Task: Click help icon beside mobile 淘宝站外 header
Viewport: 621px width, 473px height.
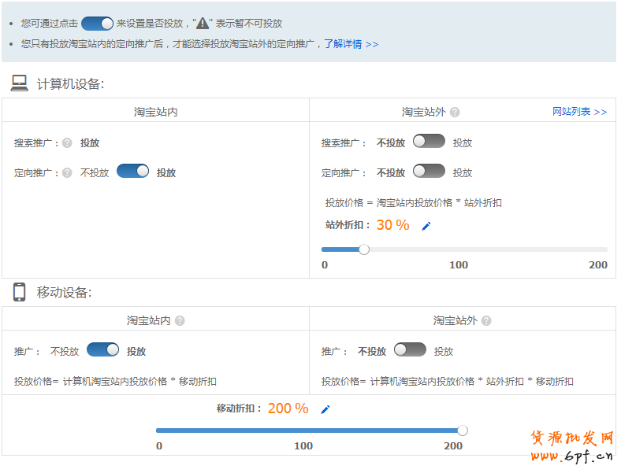Action: tap(486, 321)
